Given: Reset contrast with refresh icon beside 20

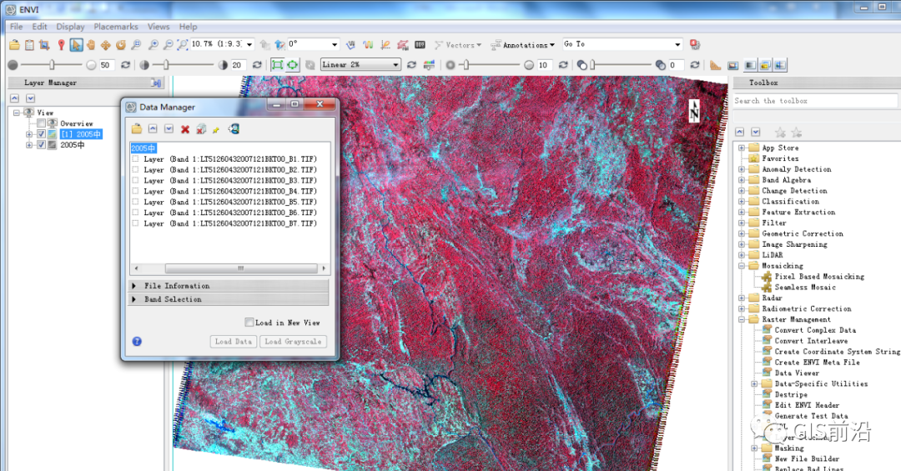Looking at the screenshot, I should 257,65.
